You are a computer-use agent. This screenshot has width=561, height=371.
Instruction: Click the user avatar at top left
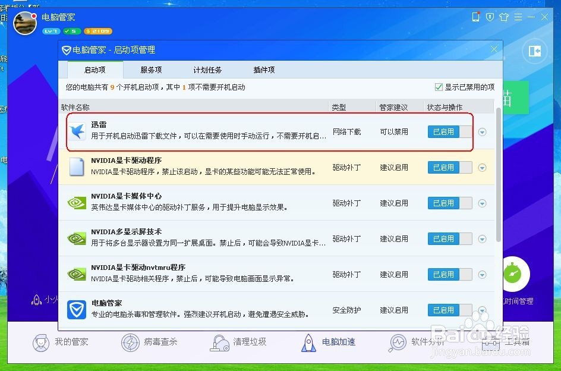pyautogui.click(x=24, y=23)
